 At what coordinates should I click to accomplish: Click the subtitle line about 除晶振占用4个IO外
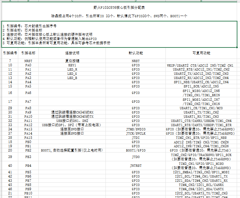[119, 16]
